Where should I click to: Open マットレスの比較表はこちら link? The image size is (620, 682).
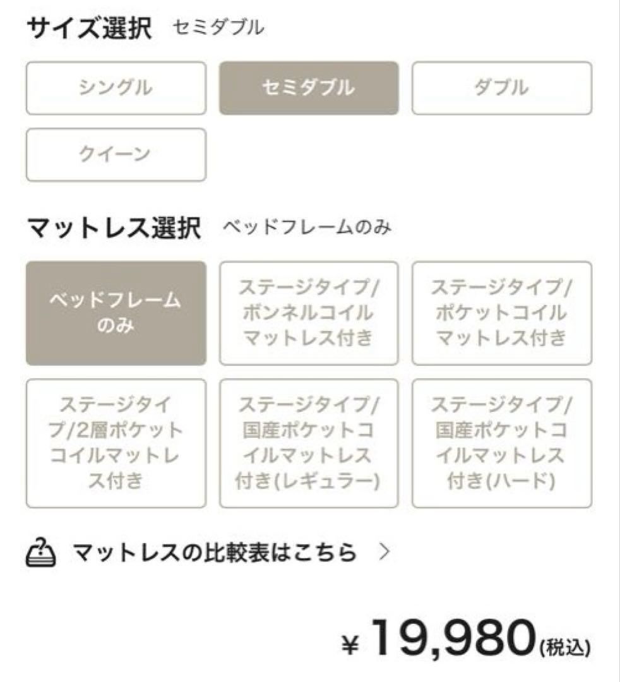coord(215,551)
